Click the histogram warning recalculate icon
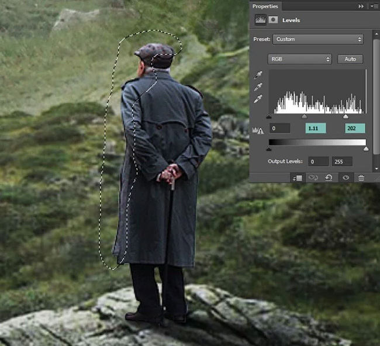The width and height of the screenshot is (380, 346). 258,130
